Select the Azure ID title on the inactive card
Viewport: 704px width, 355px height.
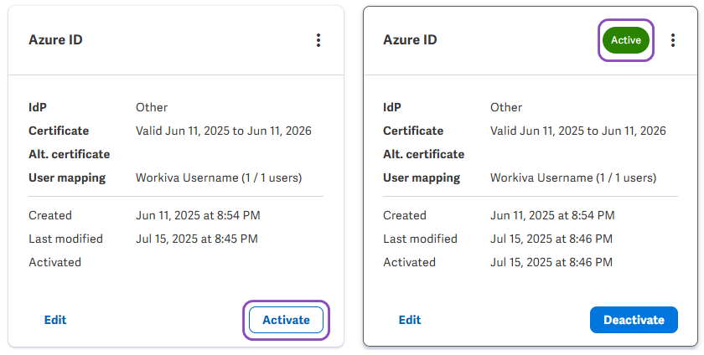click(55, 39)
